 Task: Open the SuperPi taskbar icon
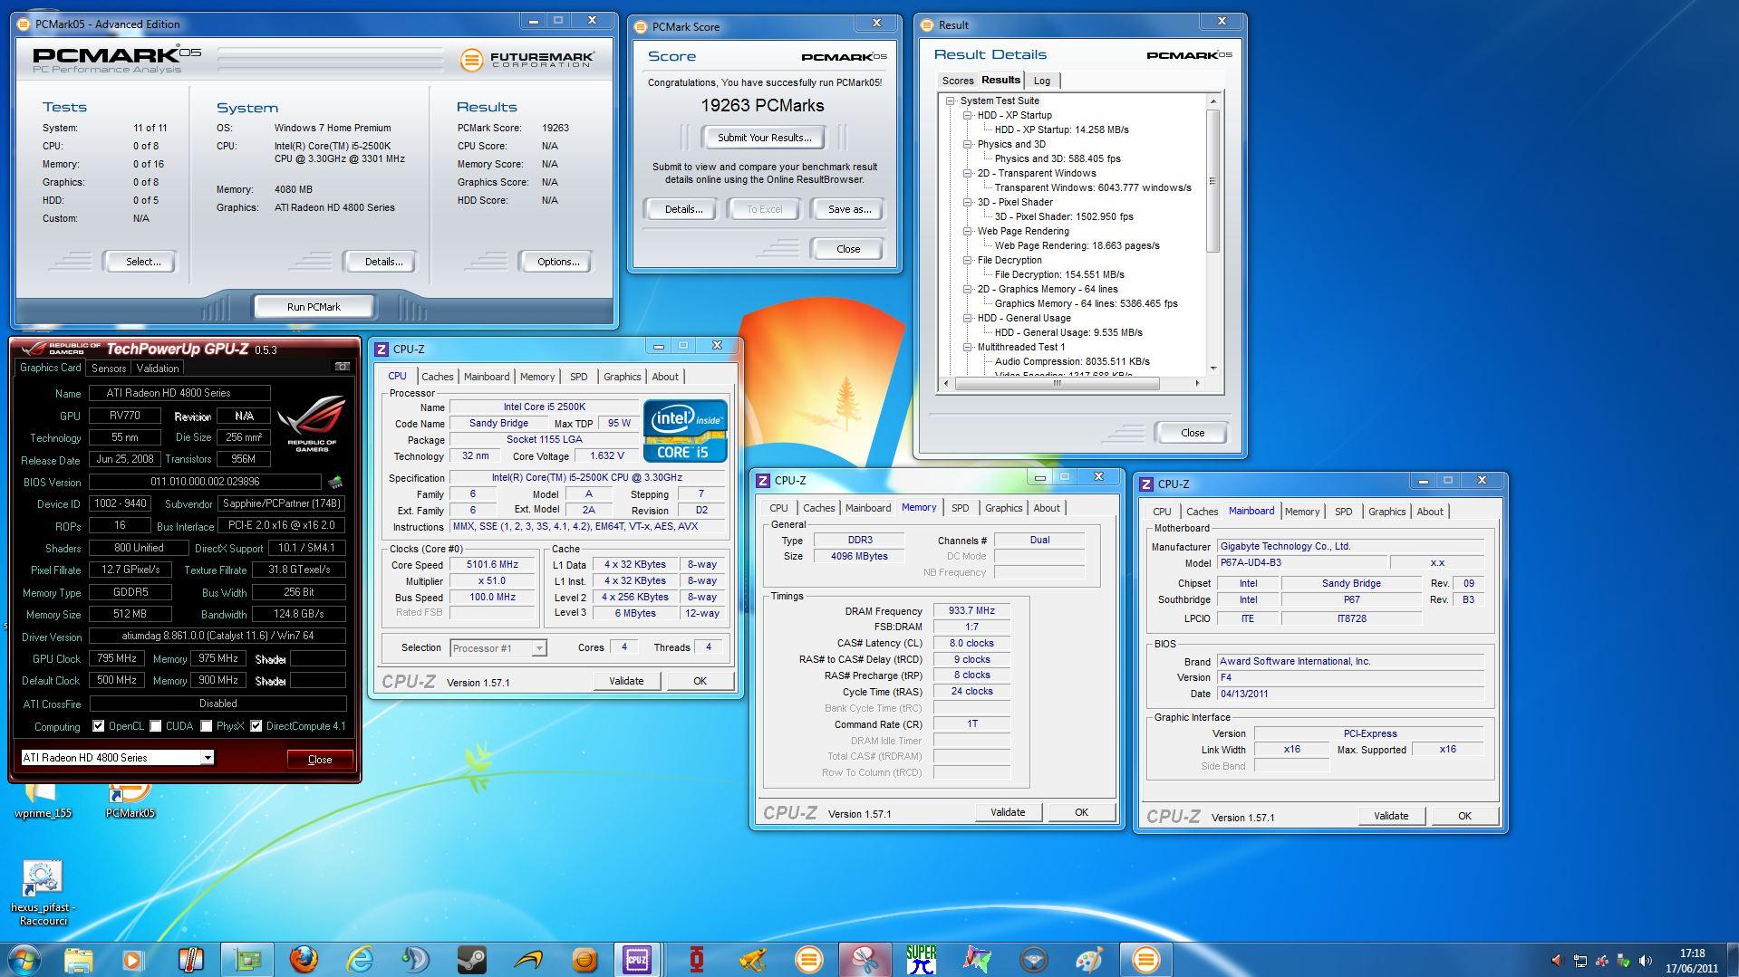921,959
